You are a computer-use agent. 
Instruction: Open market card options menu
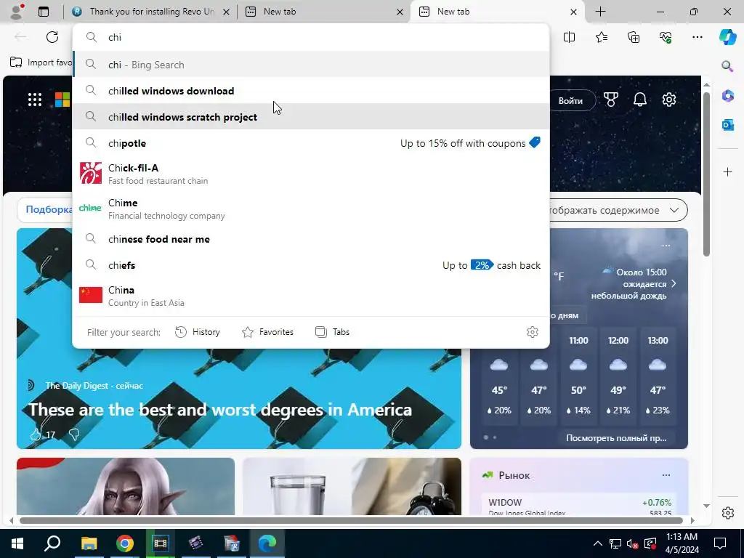coord(666,475)
